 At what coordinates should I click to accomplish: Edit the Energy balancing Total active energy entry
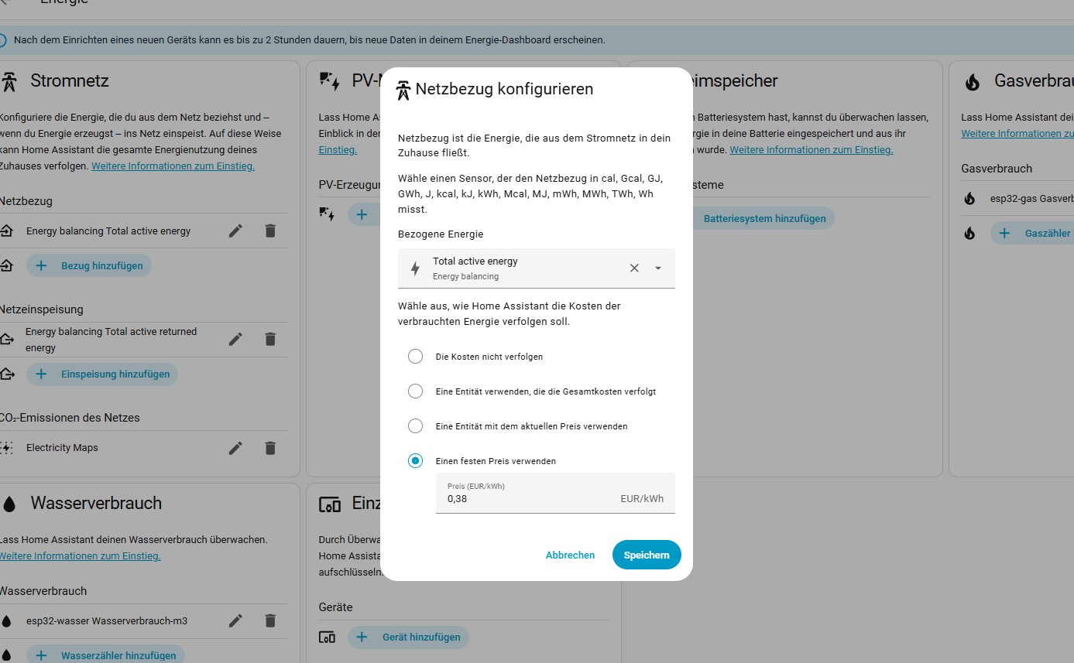click(235, 231)
